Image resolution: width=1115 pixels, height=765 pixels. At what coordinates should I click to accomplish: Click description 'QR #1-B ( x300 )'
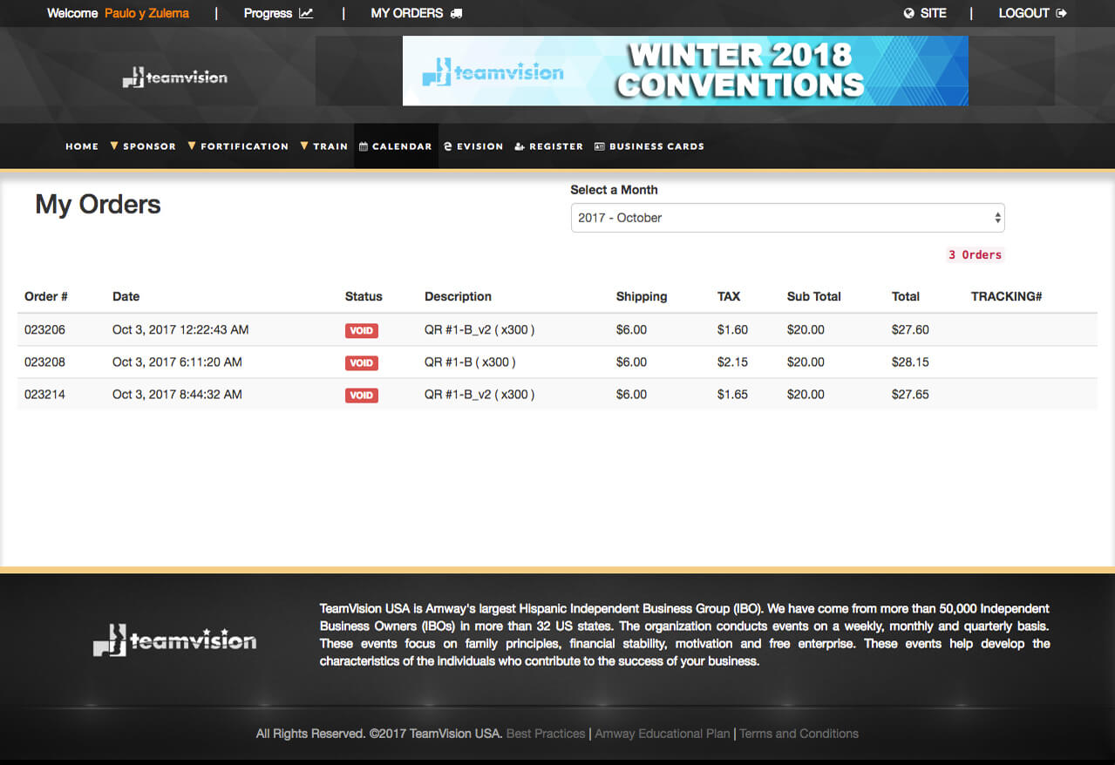[x=470, y=362]
